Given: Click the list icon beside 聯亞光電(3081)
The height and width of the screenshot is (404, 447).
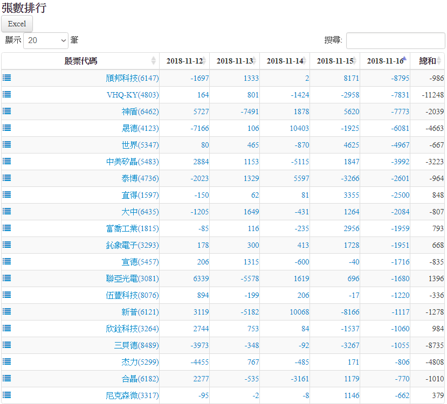Looking at the screenshot, I should pos(6,278).
